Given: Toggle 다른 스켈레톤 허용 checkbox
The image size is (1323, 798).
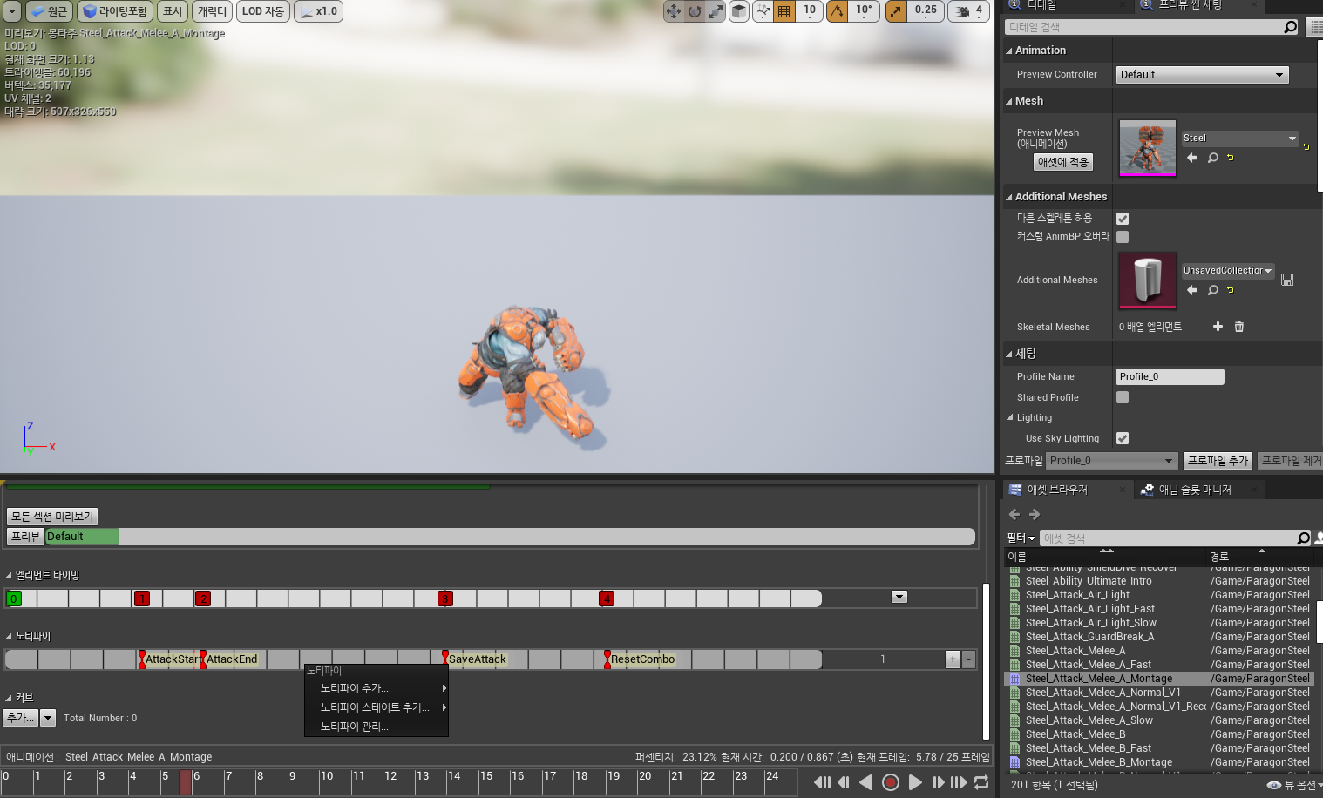Looking at the screenshot, I should click(x=1123, y=219).
